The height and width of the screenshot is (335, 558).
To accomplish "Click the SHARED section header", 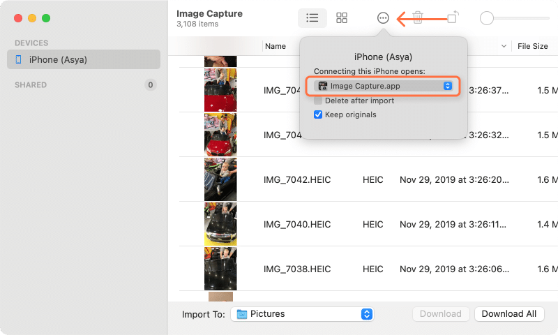I will click(x=31, y=84).
